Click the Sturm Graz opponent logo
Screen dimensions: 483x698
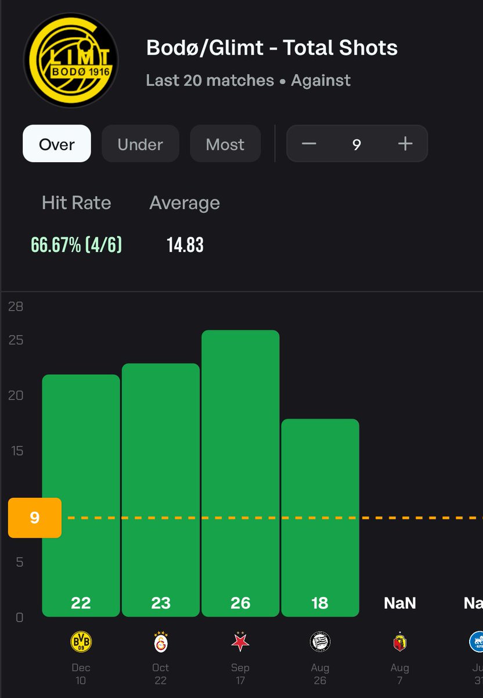click(x=320, y=642)
